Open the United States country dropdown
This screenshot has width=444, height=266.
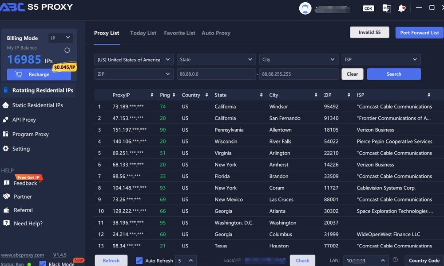134,60
